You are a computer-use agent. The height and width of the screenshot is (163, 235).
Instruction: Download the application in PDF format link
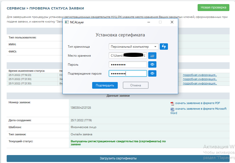tap(197, 103)
